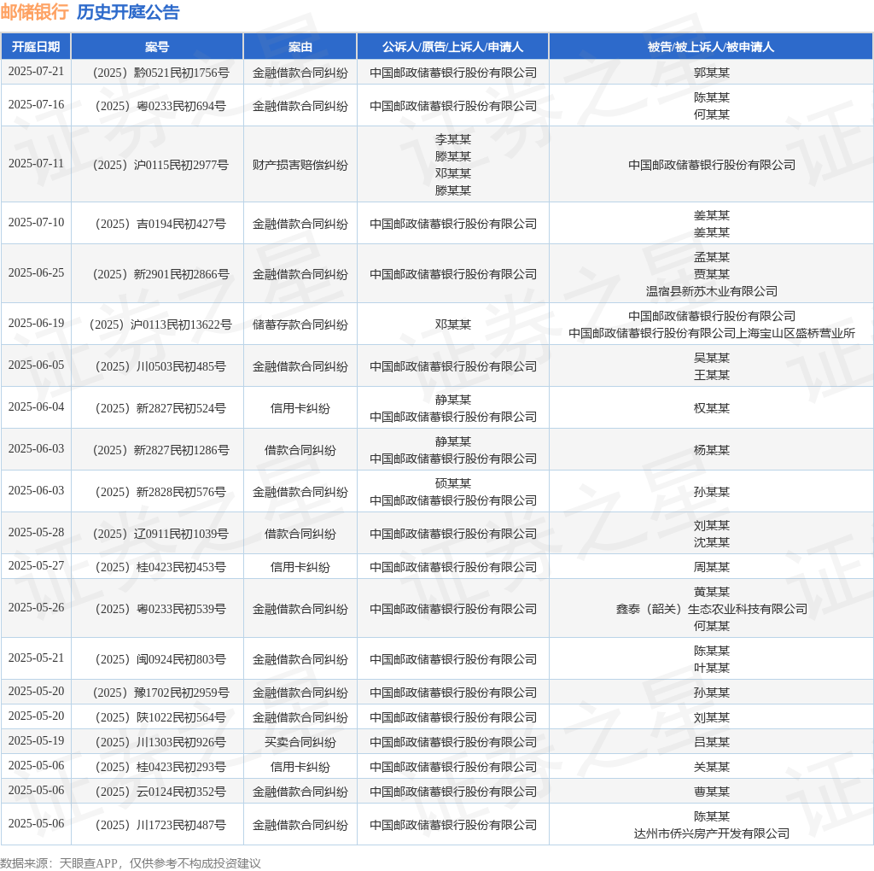Select the date 2025-05-19
Viewport: 874px width, 871px height.
click(36, 740)
